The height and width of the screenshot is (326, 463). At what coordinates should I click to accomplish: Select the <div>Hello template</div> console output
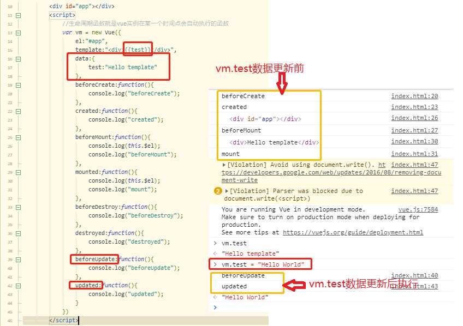tap(274, 142)
